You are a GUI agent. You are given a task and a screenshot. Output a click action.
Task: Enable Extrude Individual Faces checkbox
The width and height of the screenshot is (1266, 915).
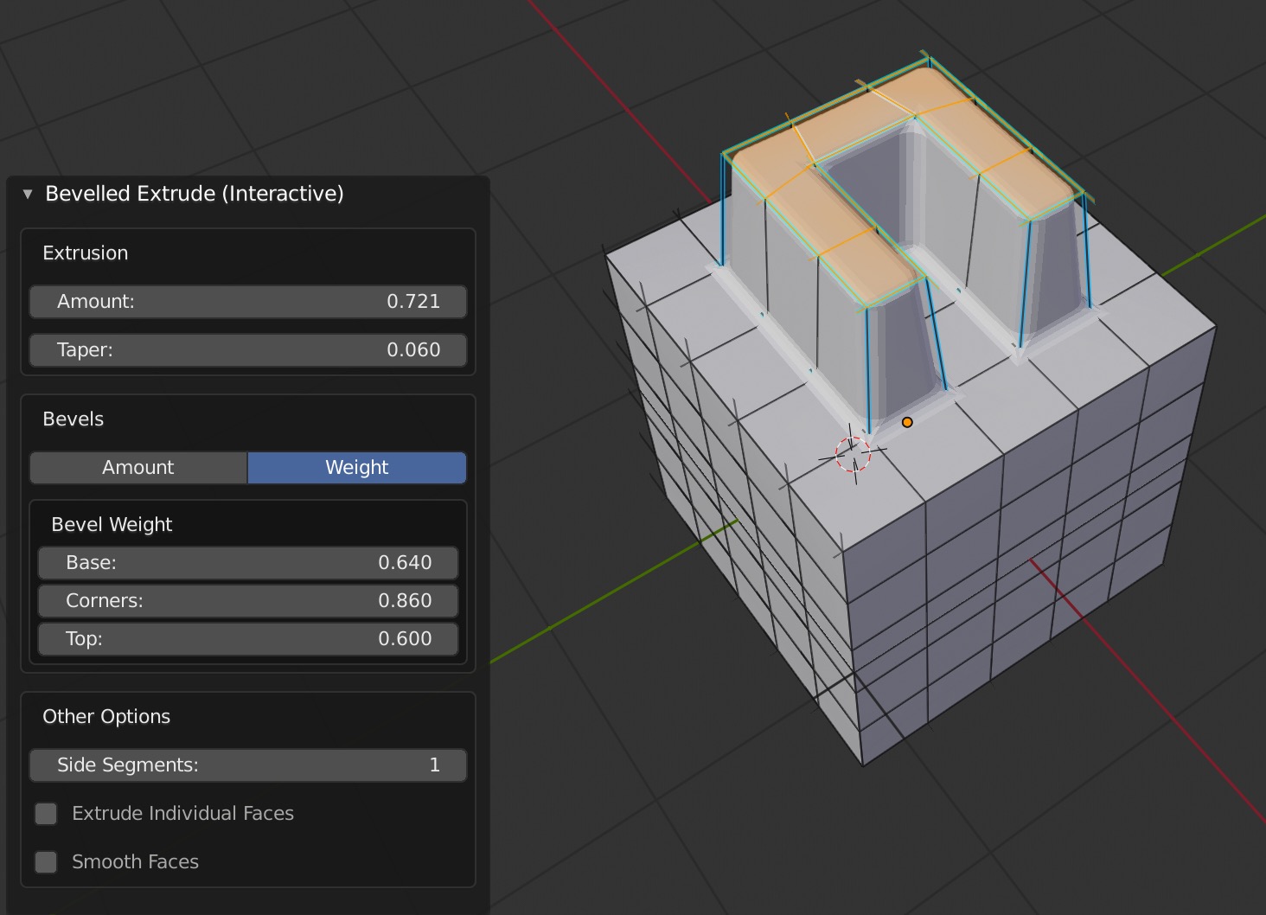[46, 813]
